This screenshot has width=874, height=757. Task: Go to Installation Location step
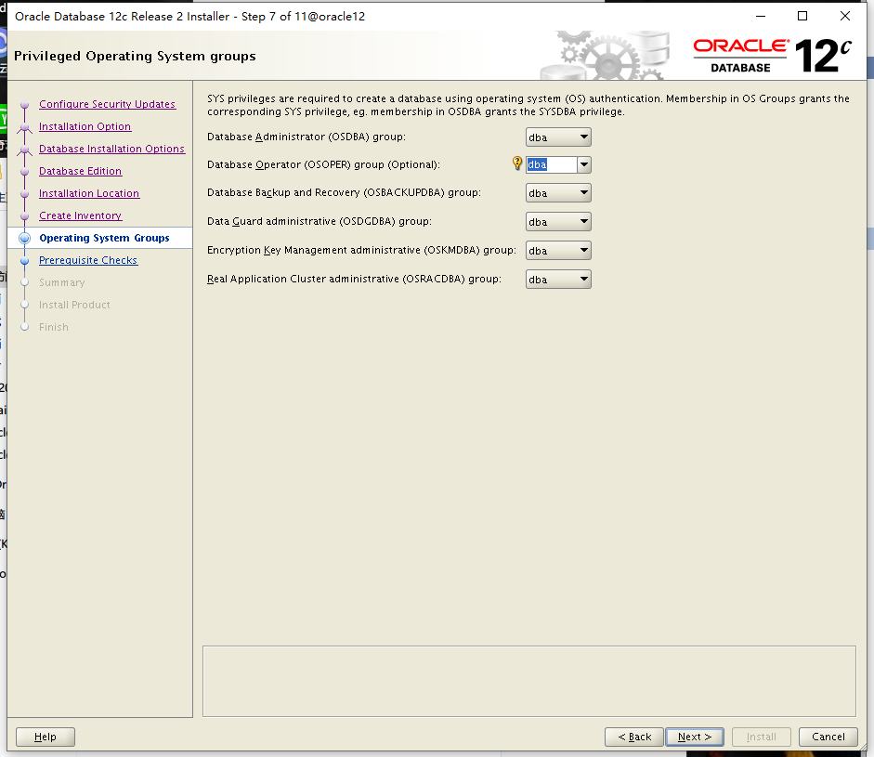coord(89,193)
